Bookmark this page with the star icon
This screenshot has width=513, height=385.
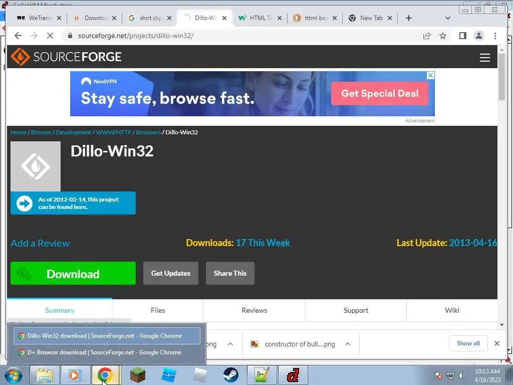click(x=443, y=36)
